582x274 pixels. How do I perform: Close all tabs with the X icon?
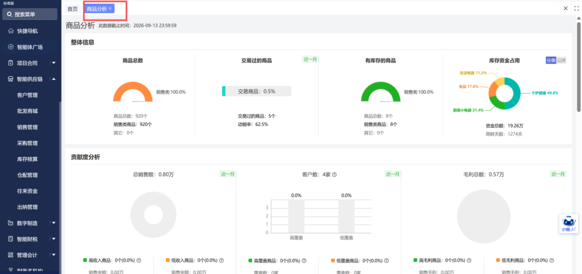tap(566, 8)
